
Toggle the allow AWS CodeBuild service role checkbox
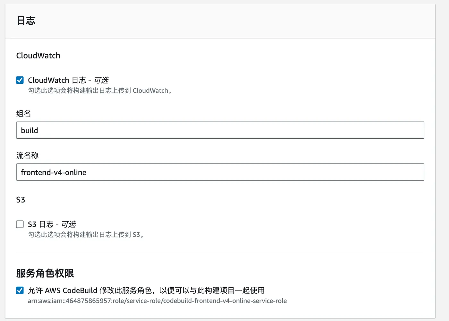point(20,291)
